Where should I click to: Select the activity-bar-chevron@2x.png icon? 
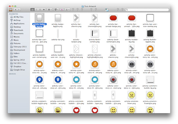point(95,18)
